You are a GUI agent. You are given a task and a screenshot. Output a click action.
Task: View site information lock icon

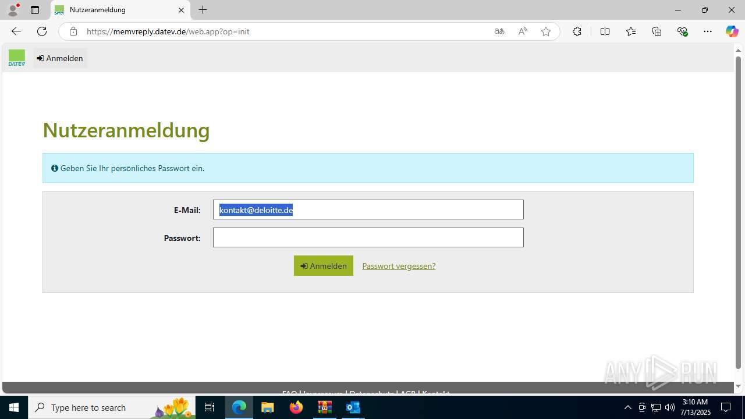click(x=73, y=31)
